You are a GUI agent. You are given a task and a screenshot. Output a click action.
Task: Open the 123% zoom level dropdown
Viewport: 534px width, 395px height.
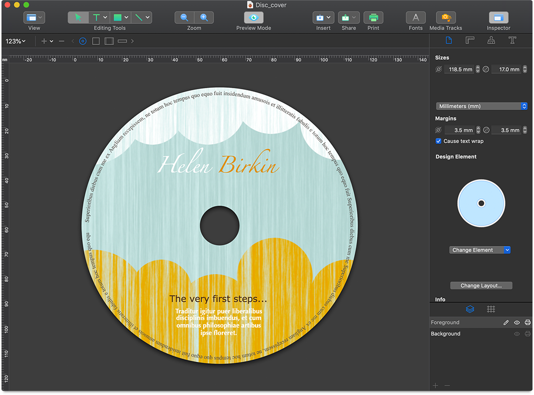click(x=16, y=41)
